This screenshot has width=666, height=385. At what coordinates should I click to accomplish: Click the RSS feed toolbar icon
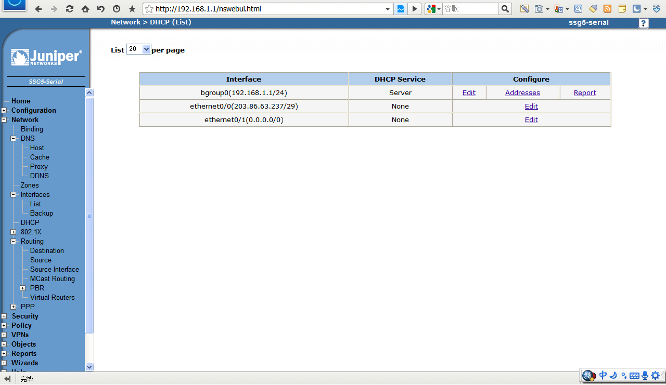click(x=607, y=9)
